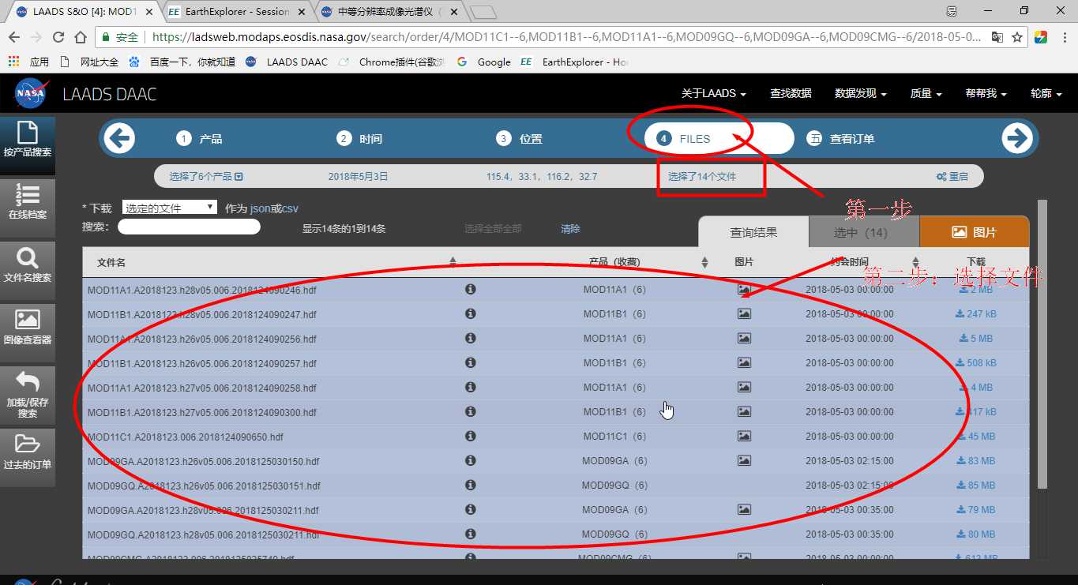Download results as csv
The height and width of the screenshot is (585, 1078).
pos(291,208)
